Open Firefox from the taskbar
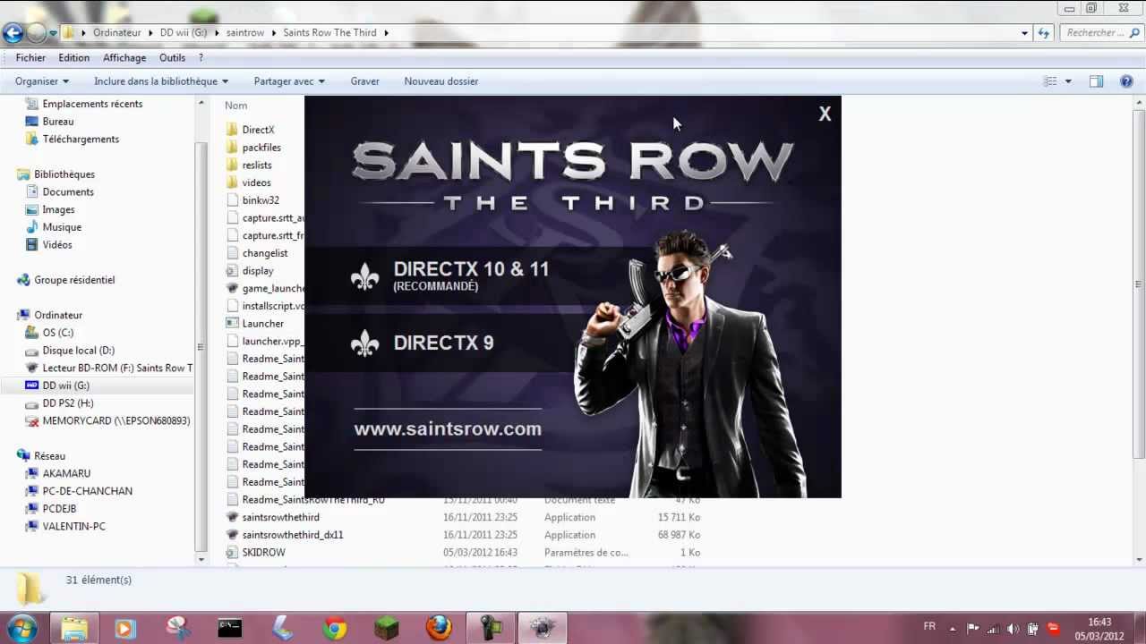This screenshot has width=1146, height=644. [x=438, y=629]
